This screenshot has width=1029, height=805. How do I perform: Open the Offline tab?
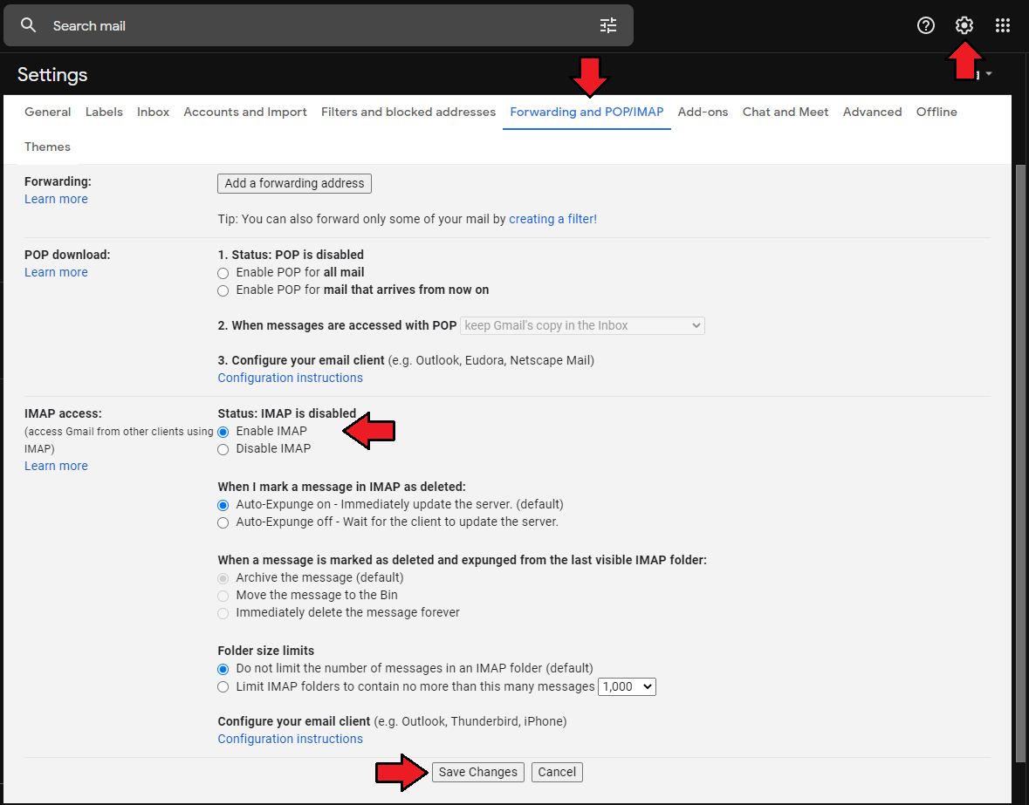coord(936,113)
